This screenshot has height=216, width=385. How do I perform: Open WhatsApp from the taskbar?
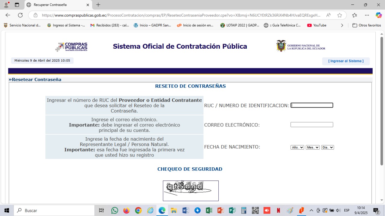115,210
